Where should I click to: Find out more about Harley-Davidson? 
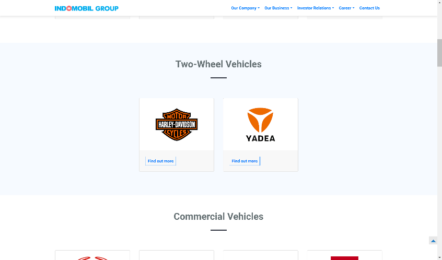coord(161,161)
